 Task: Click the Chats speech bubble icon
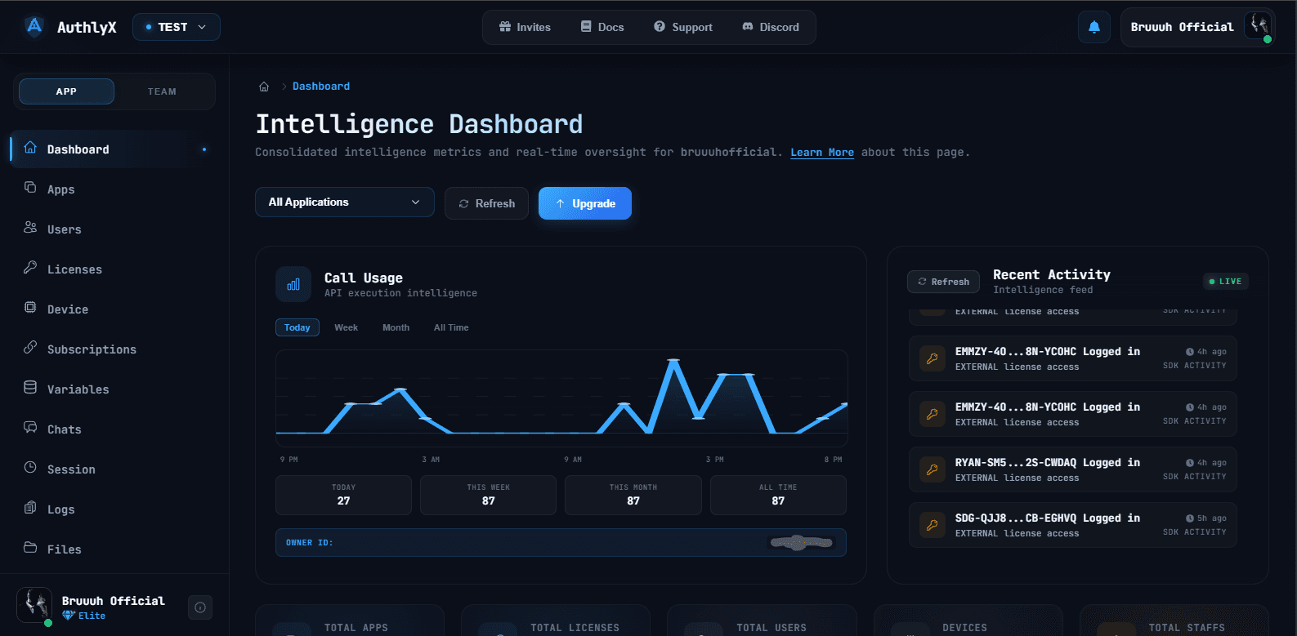[30, 428]
